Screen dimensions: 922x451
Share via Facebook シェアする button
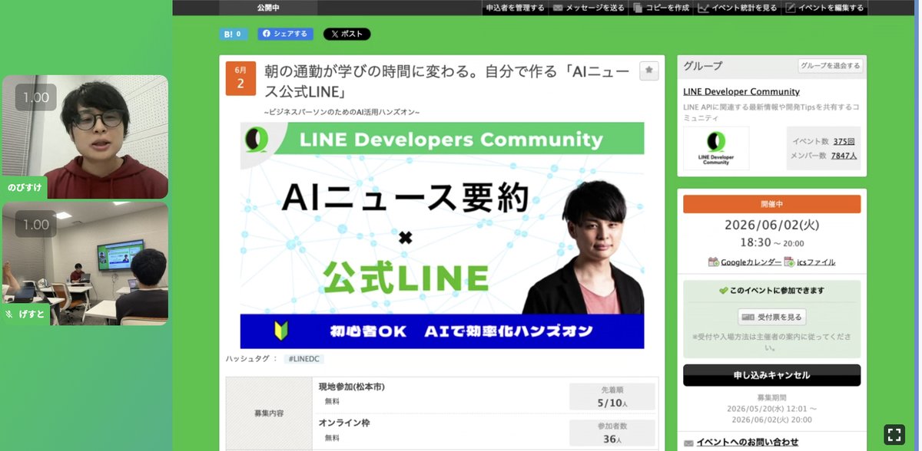click(x=285, y=34)
